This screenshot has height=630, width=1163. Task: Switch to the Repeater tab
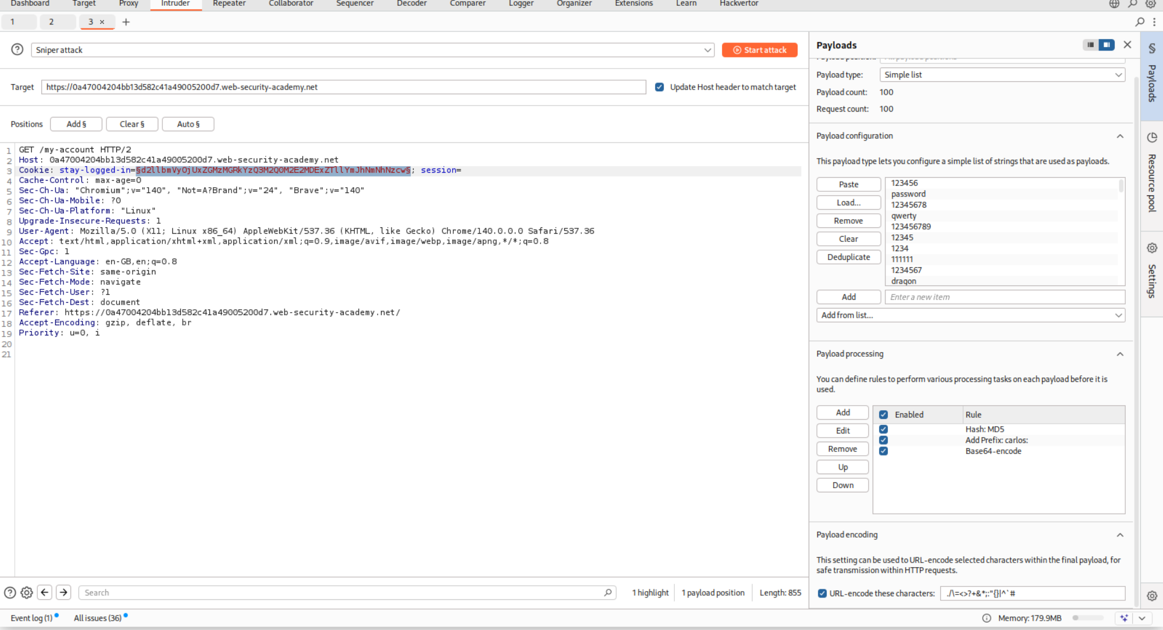click(x=229, y=3)
